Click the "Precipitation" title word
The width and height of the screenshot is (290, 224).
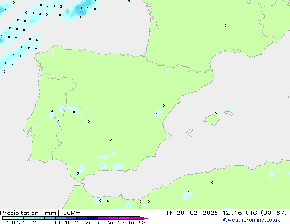[19, 213]
